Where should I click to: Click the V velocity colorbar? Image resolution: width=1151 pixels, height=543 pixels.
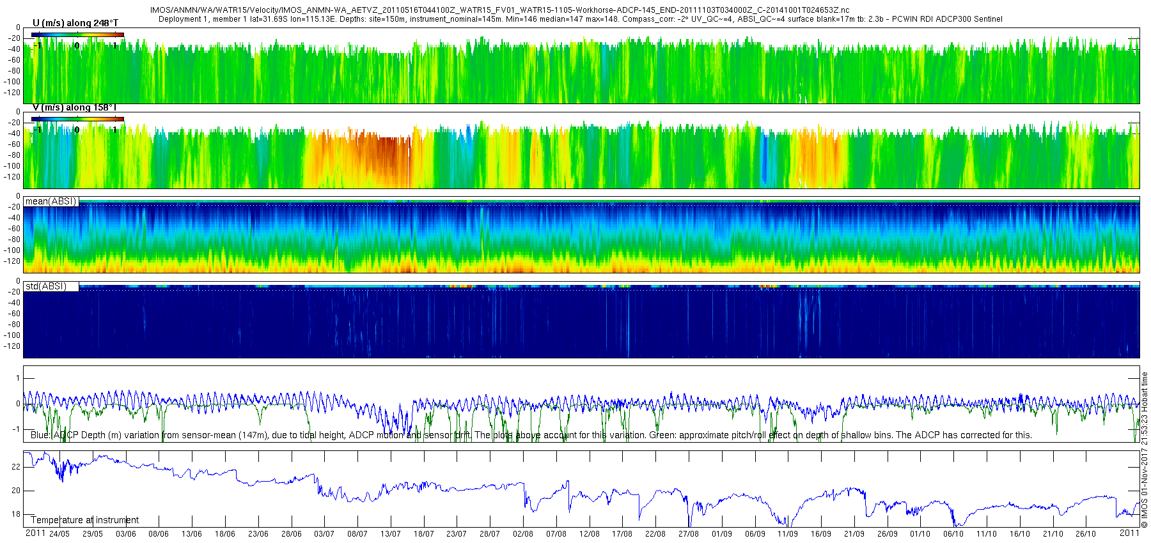pos(77,119)
